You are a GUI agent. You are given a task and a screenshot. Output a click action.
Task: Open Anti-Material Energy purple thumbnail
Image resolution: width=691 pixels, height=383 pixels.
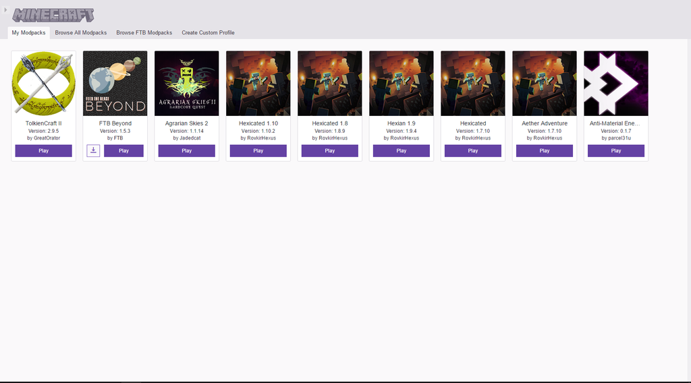click(616, 83)
